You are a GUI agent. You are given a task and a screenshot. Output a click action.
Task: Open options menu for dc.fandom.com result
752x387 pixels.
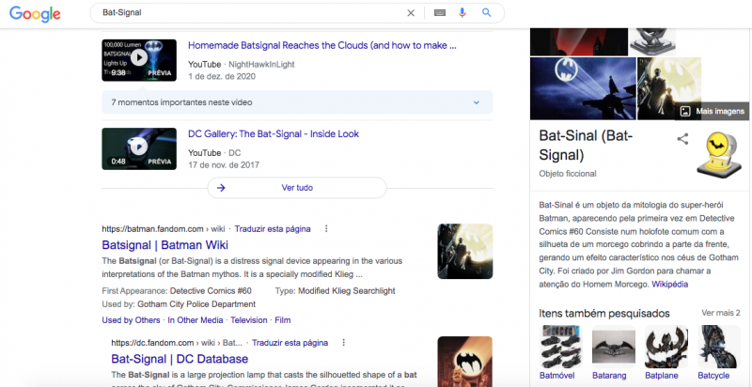344,343
